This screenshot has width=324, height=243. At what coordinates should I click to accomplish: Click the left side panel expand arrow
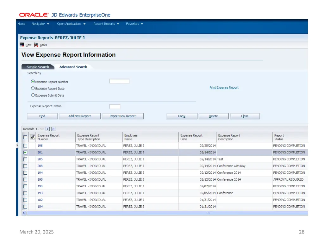[17, 145]
